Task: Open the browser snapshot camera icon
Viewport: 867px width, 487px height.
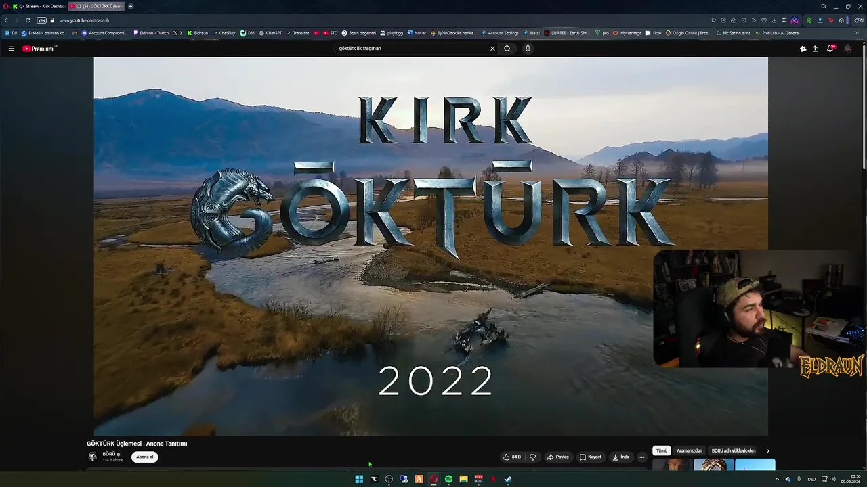Action: [x=733, y=20]
